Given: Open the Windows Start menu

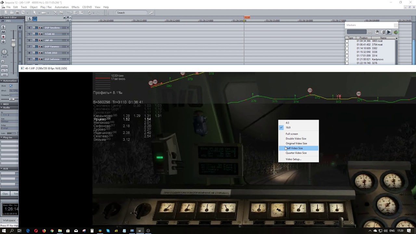Looking at the screenshot, I should tap(4, 231).
